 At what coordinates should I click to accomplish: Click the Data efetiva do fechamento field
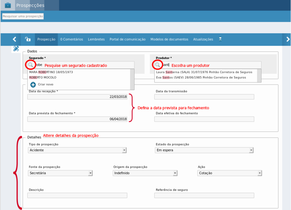pos(204,119)
